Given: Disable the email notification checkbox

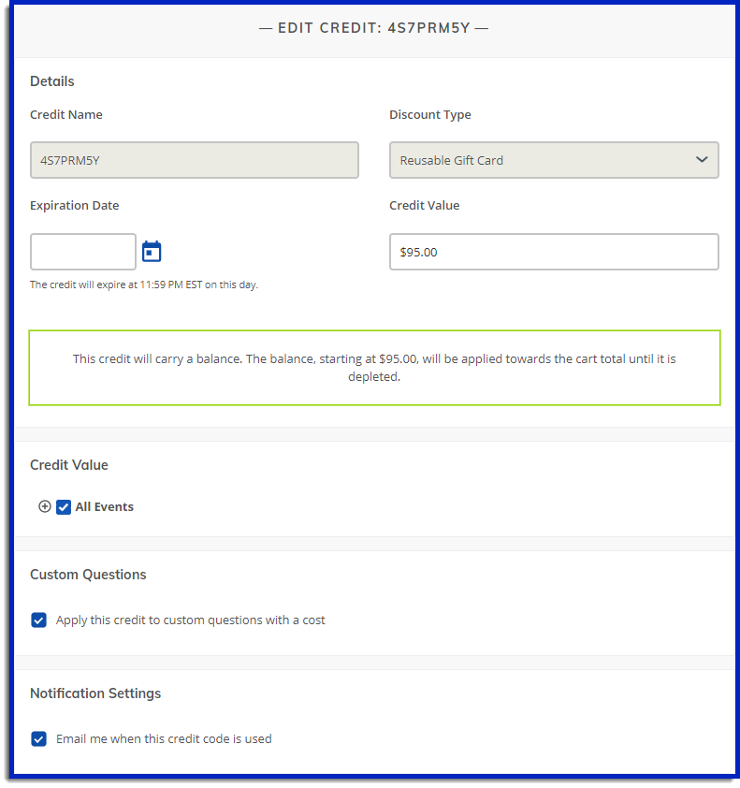Looking at the screenshot, I should pos(38,738).
